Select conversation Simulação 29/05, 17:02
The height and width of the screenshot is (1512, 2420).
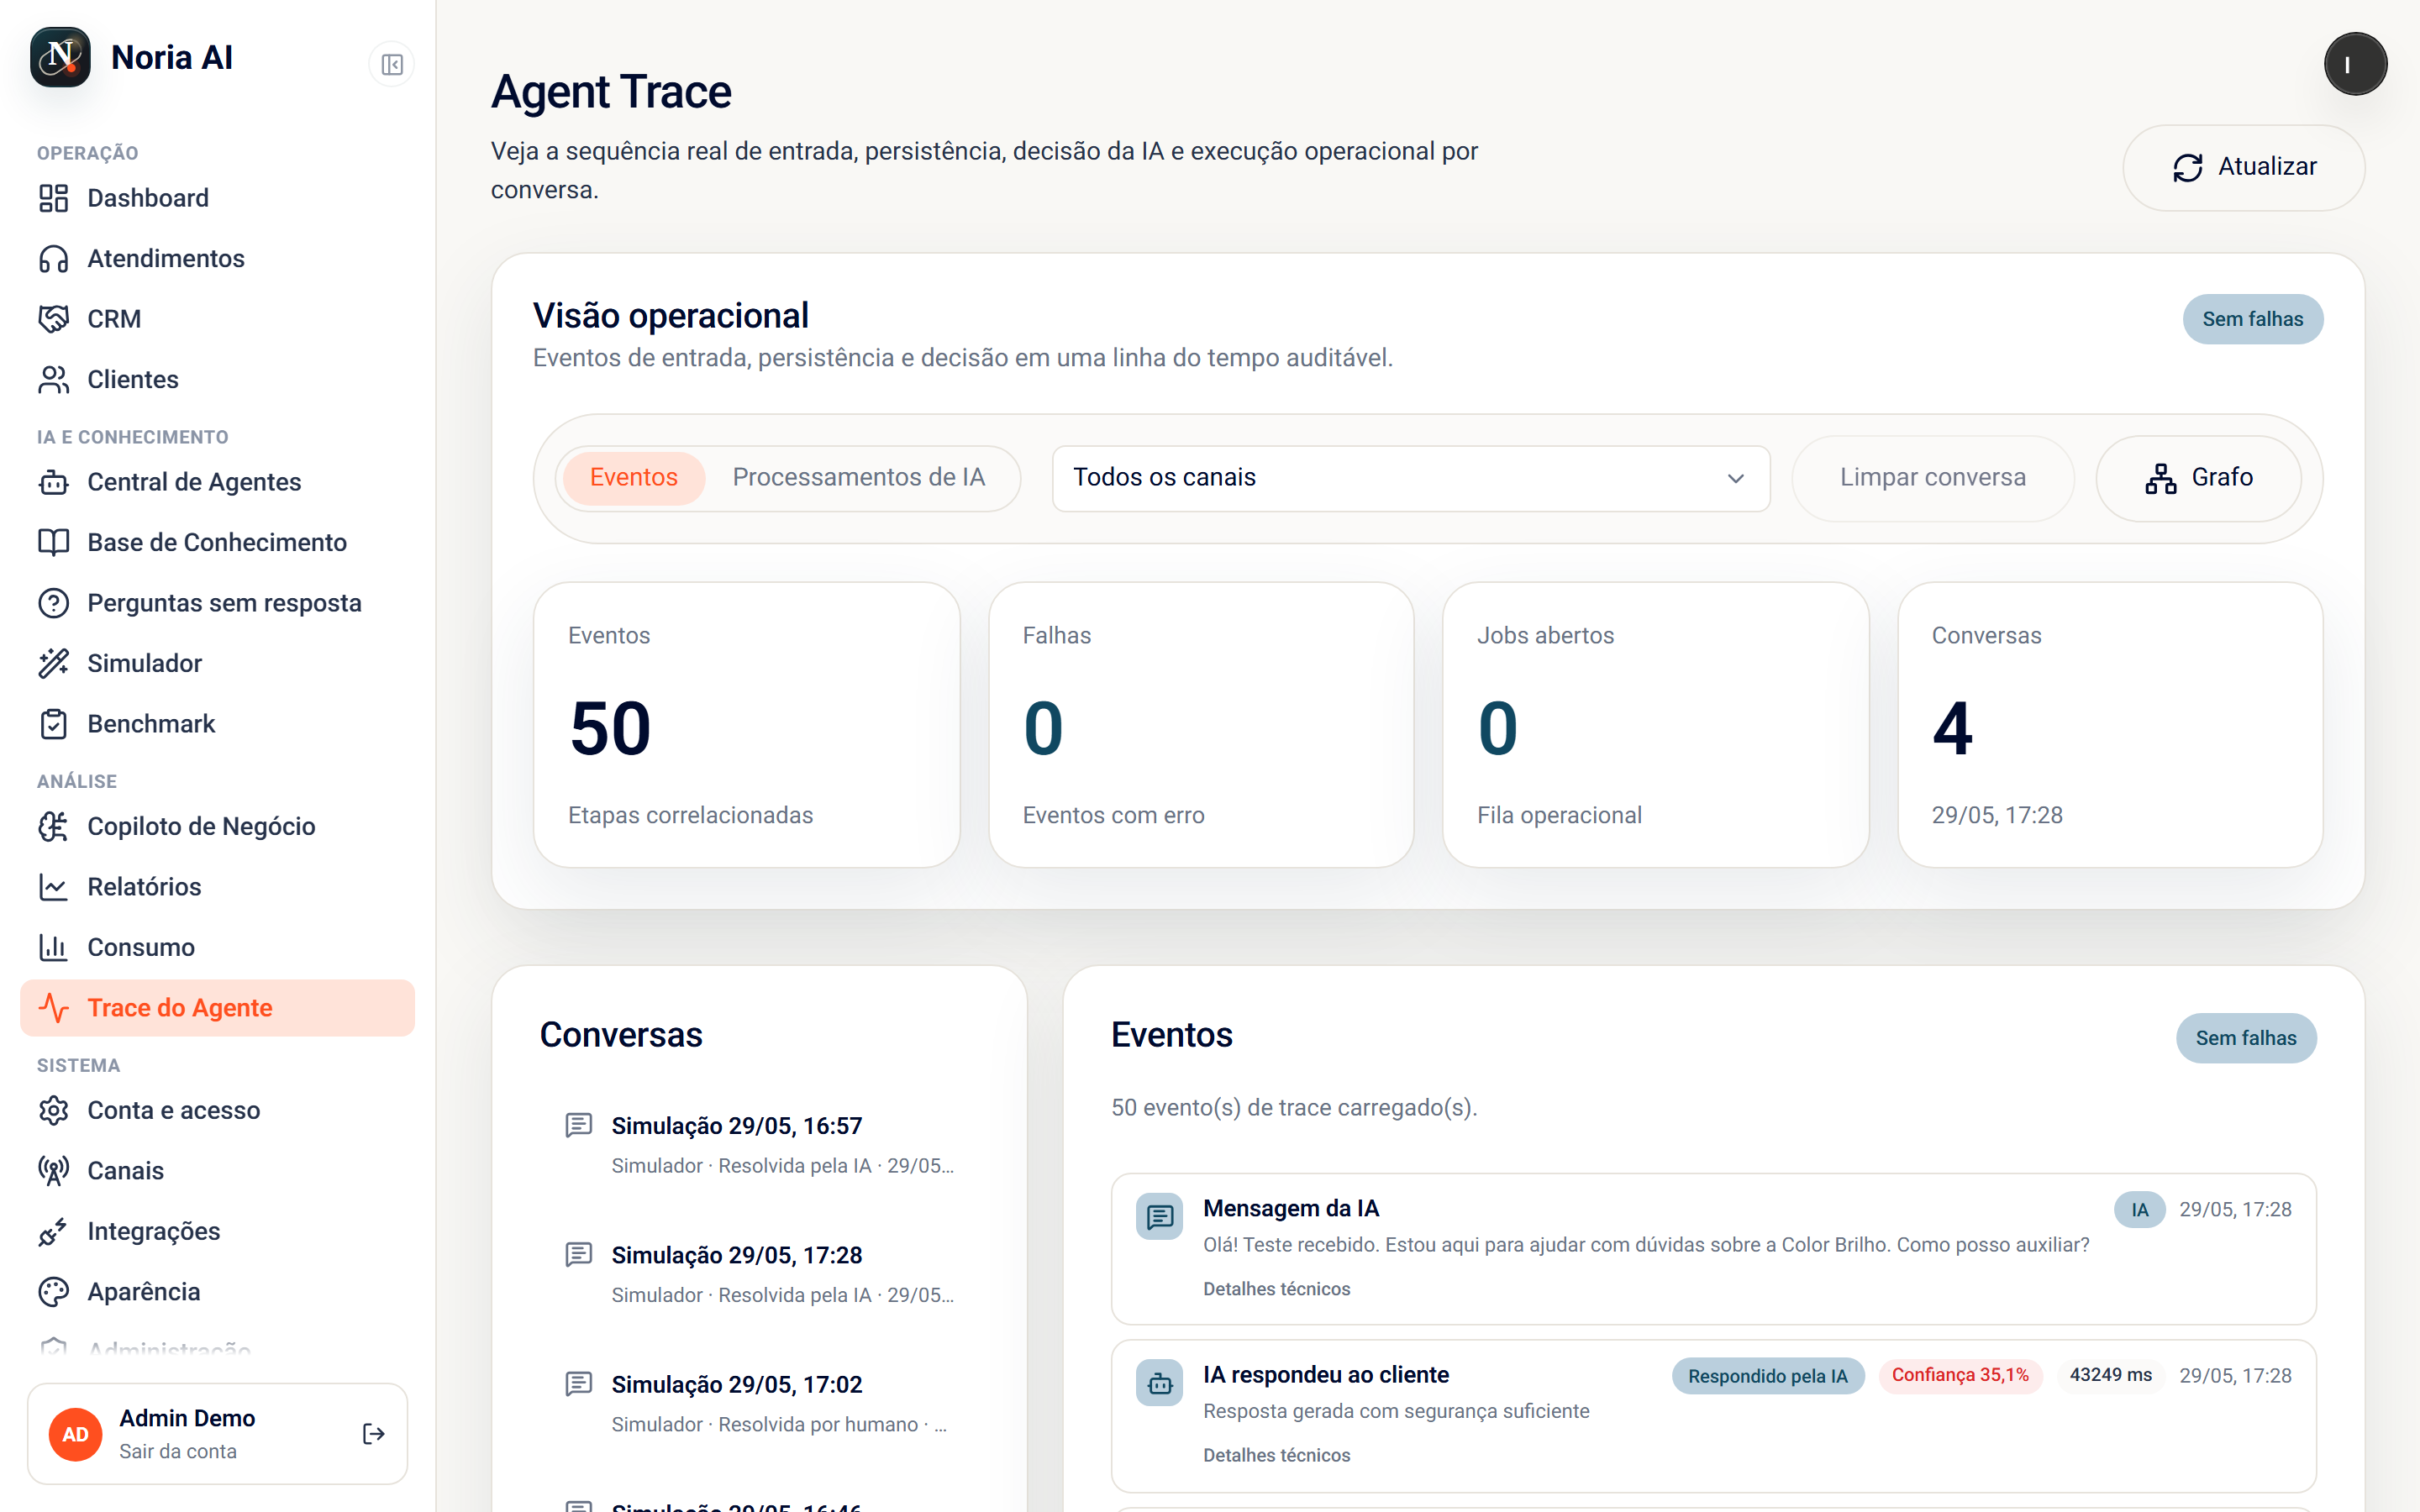(x=760, y=1403)
